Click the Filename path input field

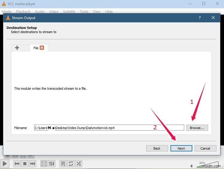[x=109, y=128]
